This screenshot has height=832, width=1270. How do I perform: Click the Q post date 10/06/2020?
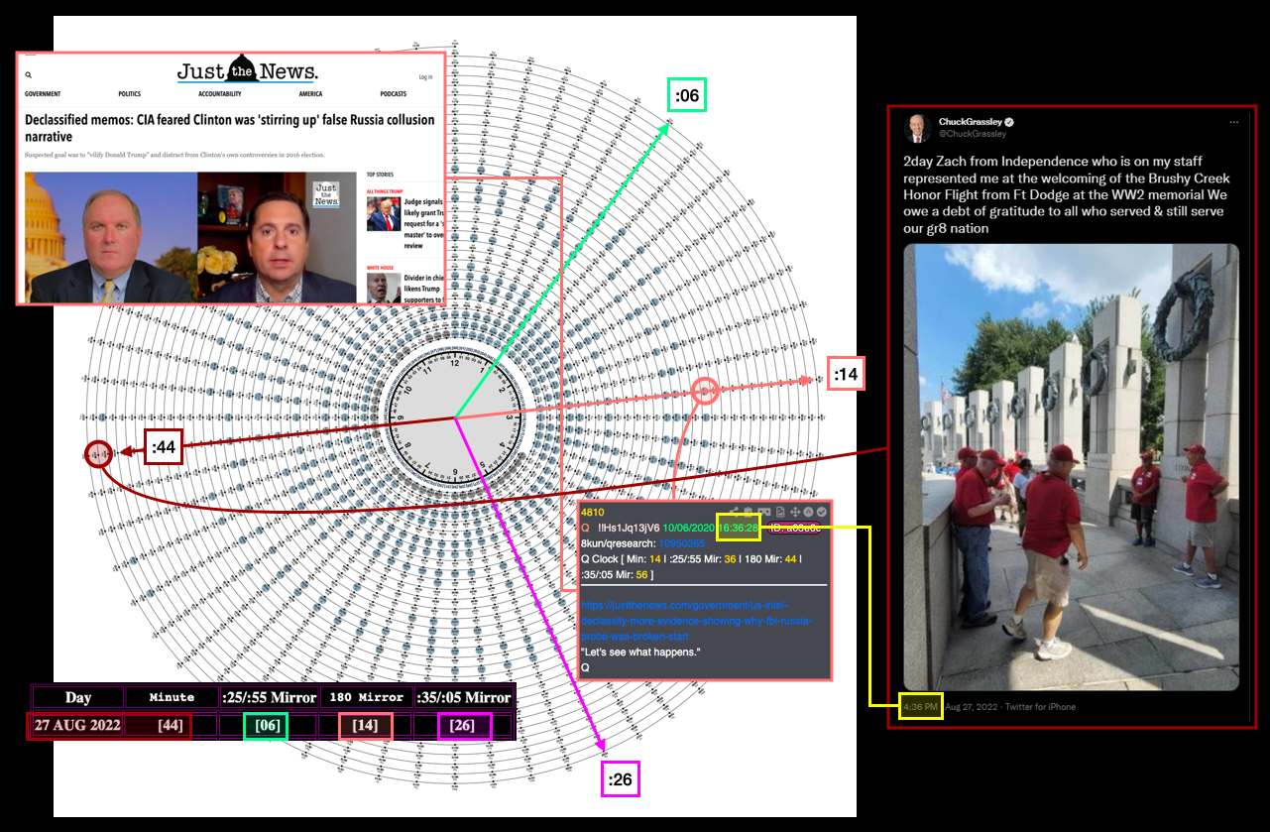[x=688, y=528]
